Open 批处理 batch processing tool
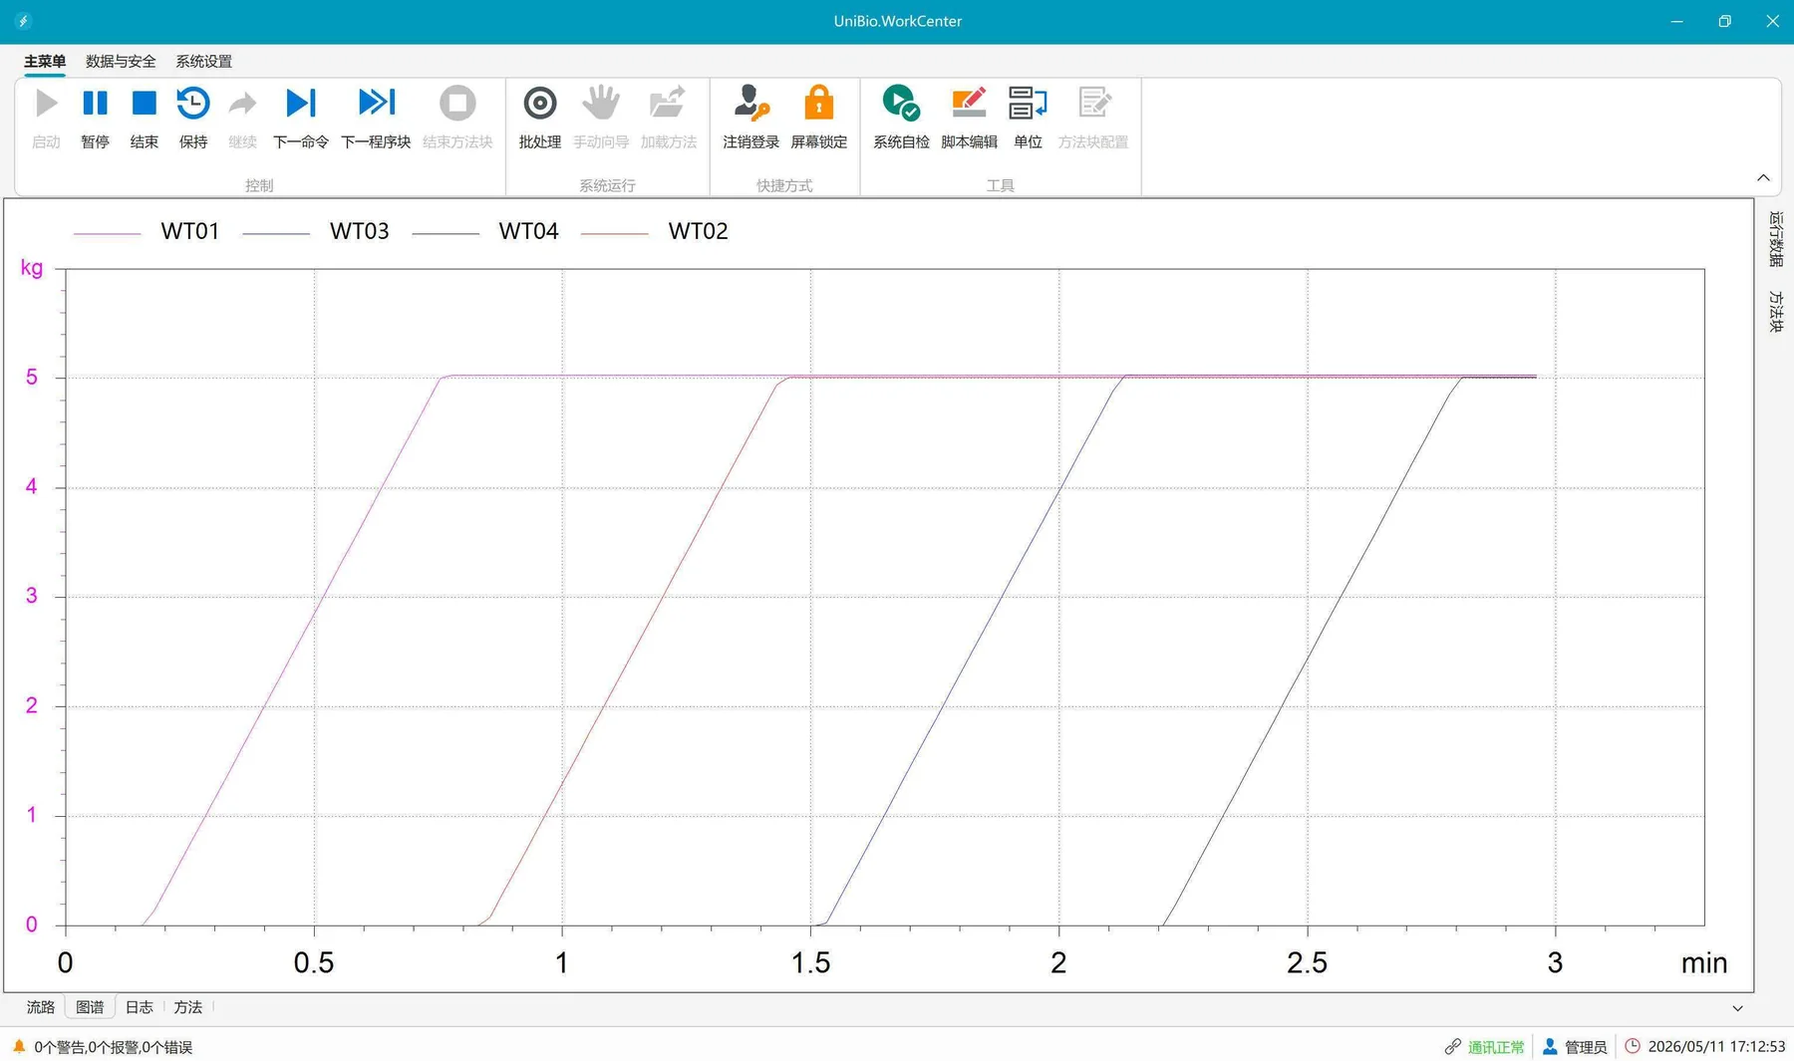This screenshot has width=1794, height=1061. [540, 118]
